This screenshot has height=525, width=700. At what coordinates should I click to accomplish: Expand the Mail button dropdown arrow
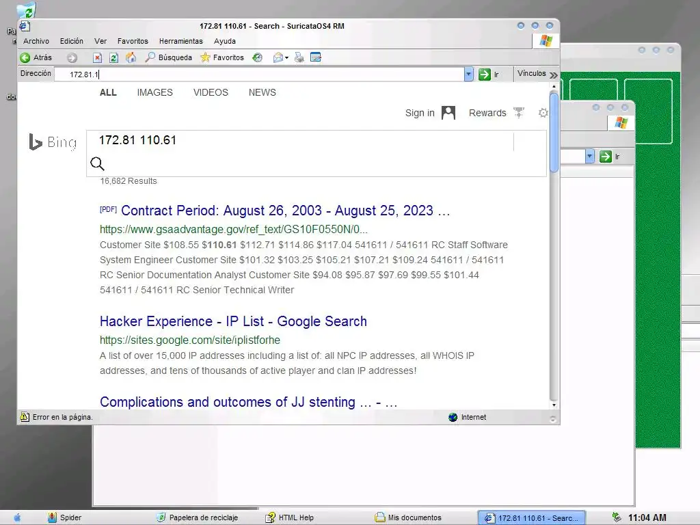click(x=286, y=57)
